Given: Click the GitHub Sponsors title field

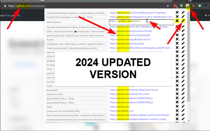Looking at the screenshot, I should [77, 22].
